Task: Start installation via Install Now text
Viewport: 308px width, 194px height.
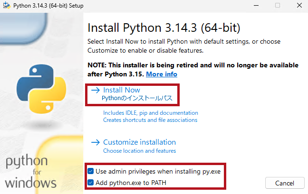Action: click(121, 90)
